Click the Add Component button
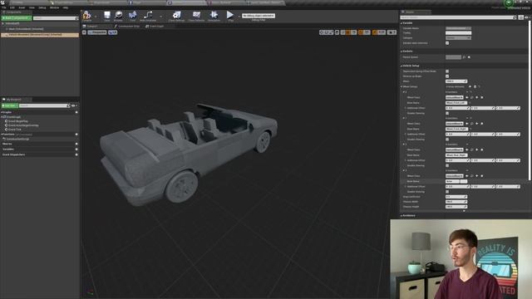Viewport: 532px width, 299px height. point(17,18)
